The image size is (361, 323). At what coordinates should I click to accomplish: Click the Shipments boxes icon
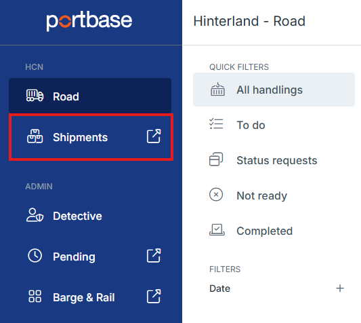[x=35, y=136]
